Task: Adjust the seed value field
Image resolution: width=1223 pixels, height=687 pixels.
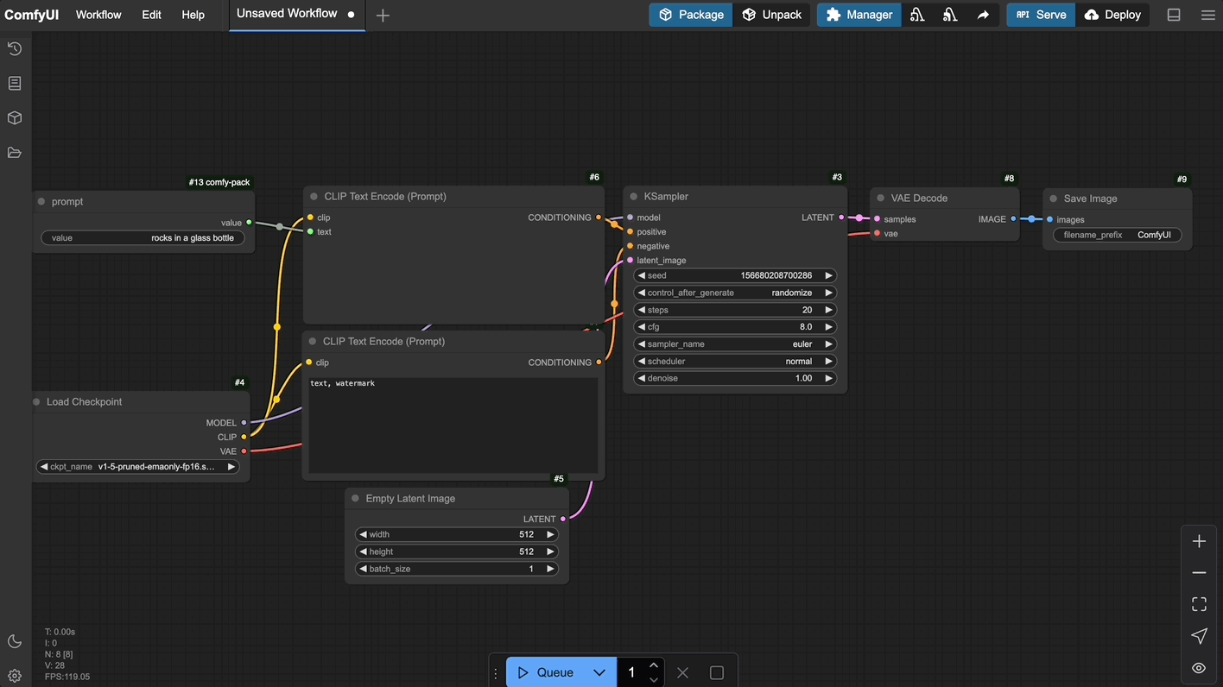Action: coord(734,276)
